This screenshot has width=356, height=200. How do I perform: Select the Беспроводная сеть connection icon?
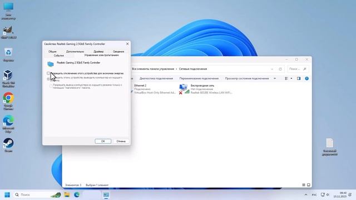(184, 89)
